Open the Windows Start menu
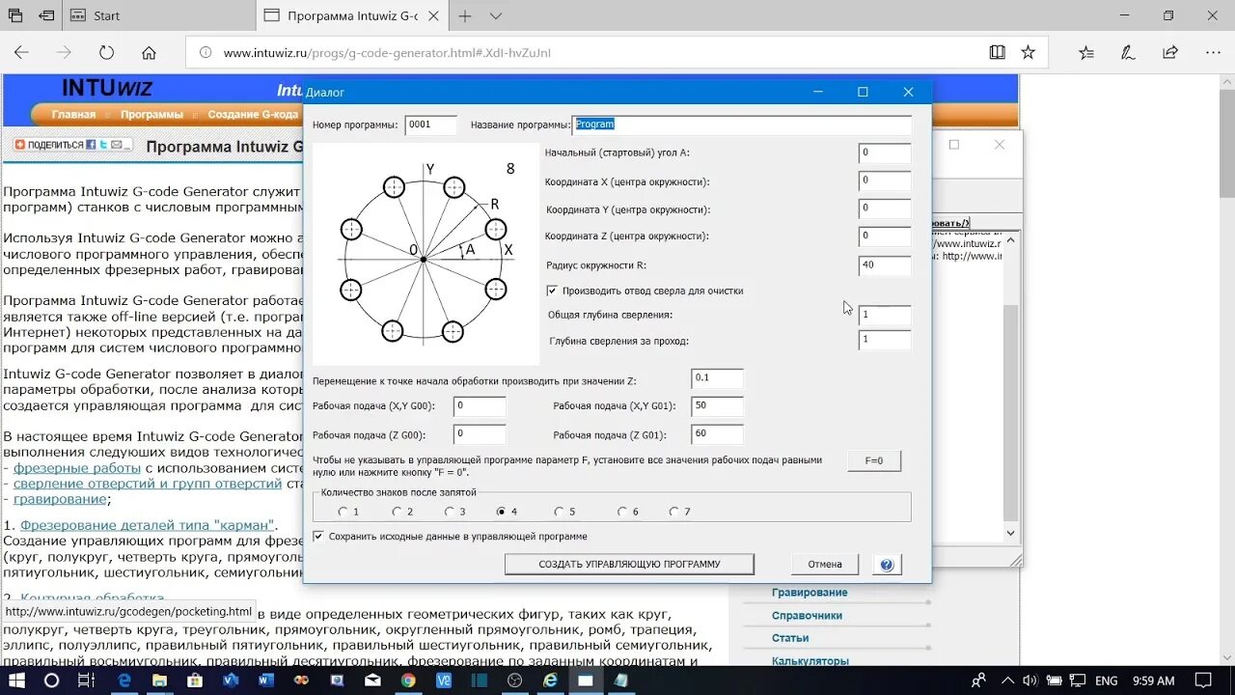This screenshot has height=695, width=1235. [17, 681]
